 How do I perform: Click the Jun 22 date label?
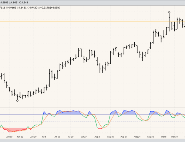(20, 136)
